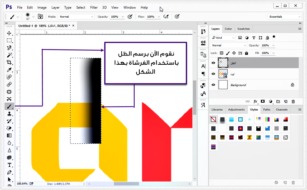Toggle lock all padlock

point(246,53)
